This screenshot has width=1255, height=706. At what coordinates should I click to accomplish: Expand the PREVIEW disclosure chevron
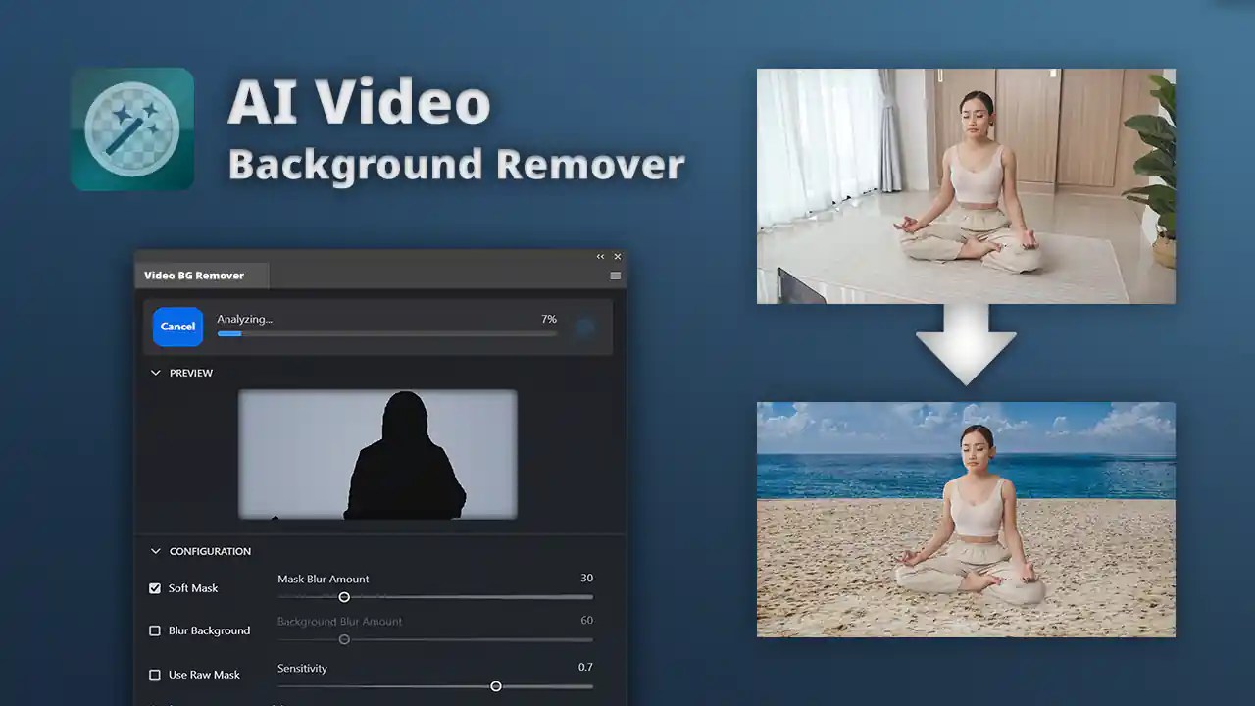[156, 373]
